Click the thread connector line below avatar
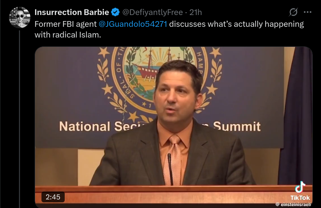 click(x=20, y=119)
